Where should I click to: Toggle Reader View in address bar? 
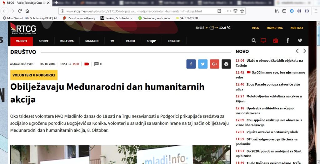[x=219, y=11]
